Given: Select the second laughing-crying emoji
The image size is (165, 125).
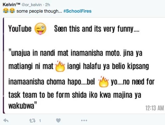Looking at the screenshot, I should (x=12, y=11).
